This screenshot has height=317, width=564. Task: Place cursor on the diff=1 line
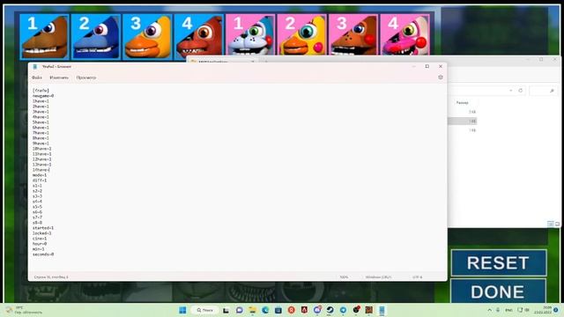coord(40,181)
